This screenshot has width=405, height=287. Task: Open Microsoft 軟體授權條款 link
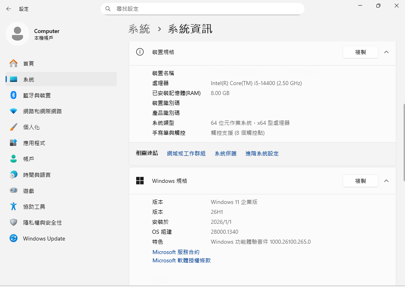[181, 260]
